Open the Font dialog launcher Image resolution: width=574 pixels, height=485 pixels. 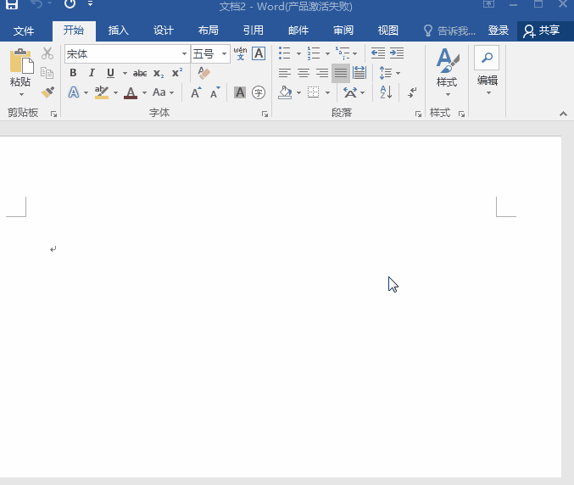coord(265,114)
